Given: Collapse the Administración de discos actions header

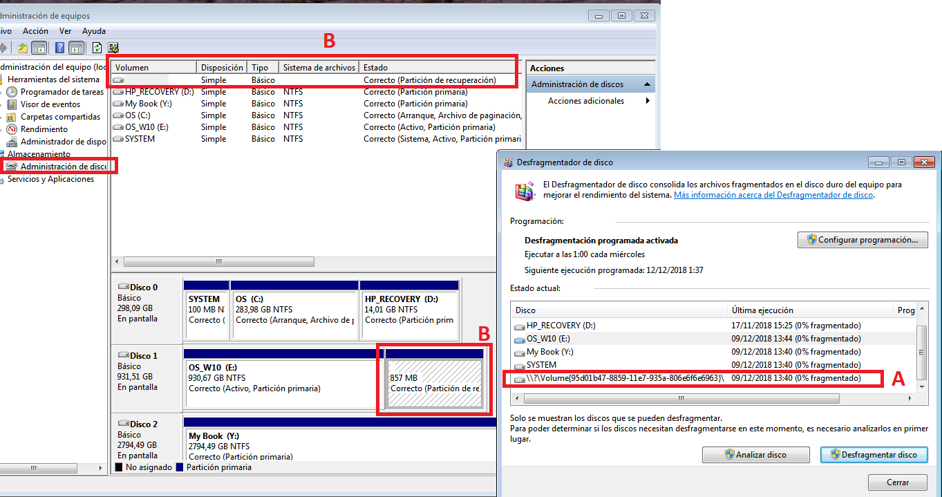Looking at the screenshot, I should pos(647,84).
